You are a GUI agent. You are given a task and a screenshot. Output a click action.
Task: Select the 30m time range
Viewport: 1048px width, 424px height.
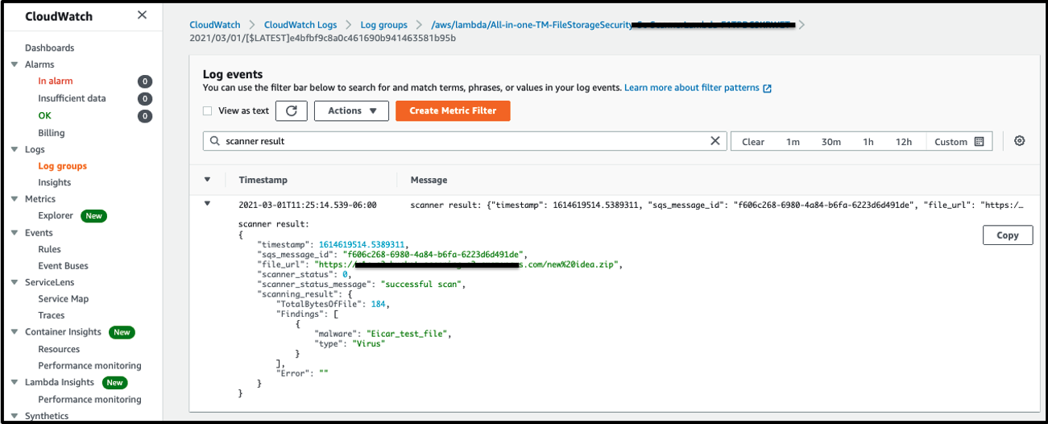point(831,142)
